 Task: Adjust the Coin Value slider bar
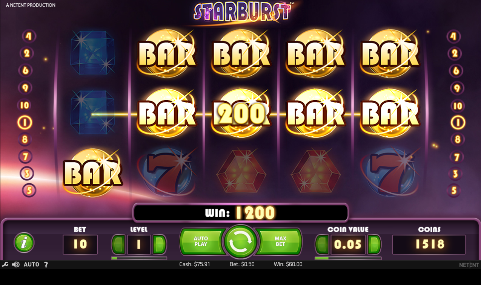[348, 258]
